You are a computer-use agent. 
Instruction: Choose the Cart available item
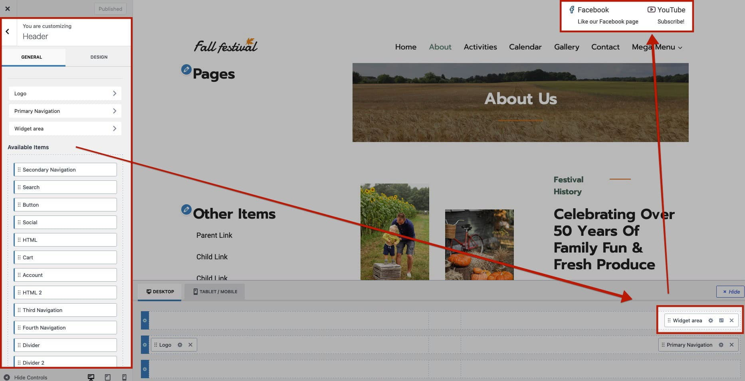pos(65,257)
